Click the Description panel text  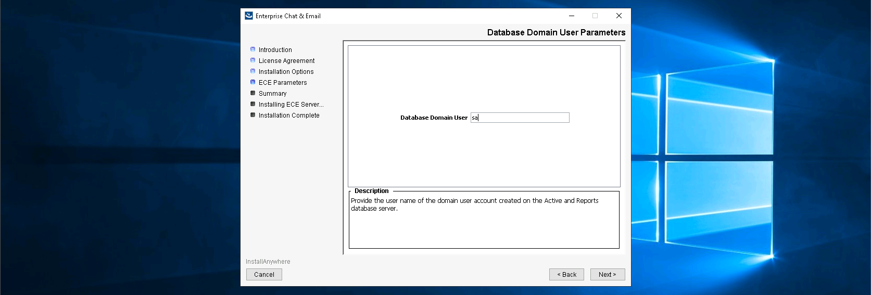(474, 204)
